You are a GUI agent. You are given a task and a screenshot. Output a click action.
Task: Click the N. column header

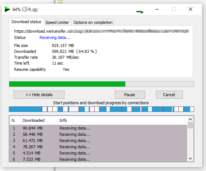[15, 120]
